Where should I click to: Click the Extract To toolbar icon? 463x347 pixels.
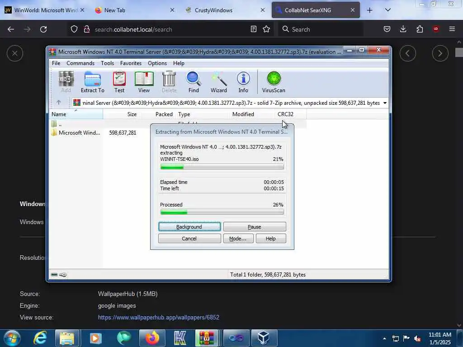click(92, 82)
